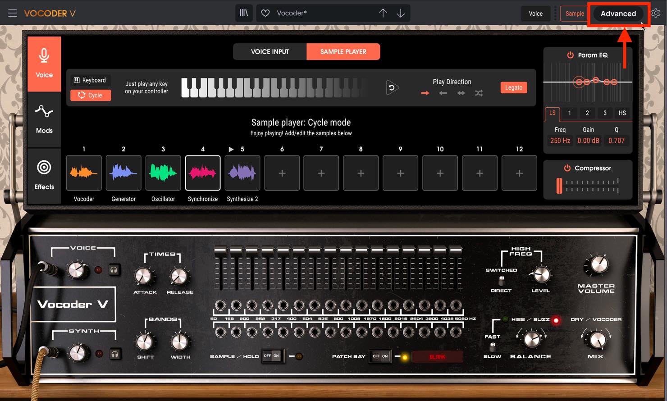The image size is (667, 401).
Task: Click the Bands Width knob
Action: point(179,342)
